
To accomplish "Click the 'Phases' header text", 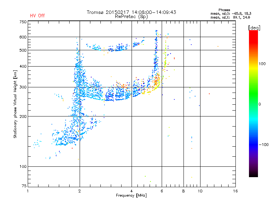I will [224, 10].
